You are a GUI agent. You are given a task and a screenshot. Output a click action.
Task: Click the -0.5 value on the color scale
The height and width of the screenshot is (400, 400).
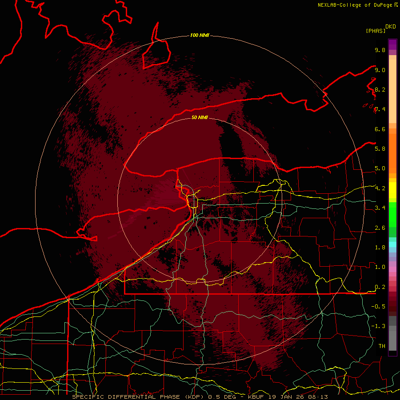378,307
